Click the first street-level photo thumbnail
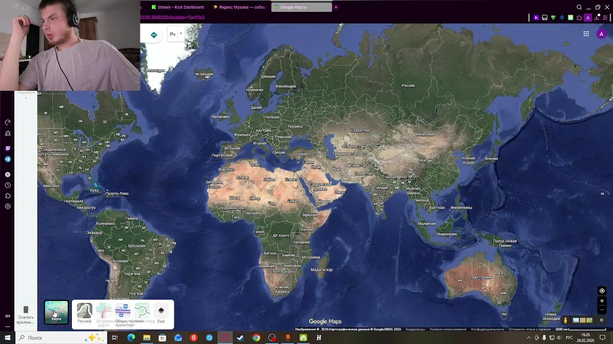The height and width of the screenshot is (344, 613). coord(576,321)
